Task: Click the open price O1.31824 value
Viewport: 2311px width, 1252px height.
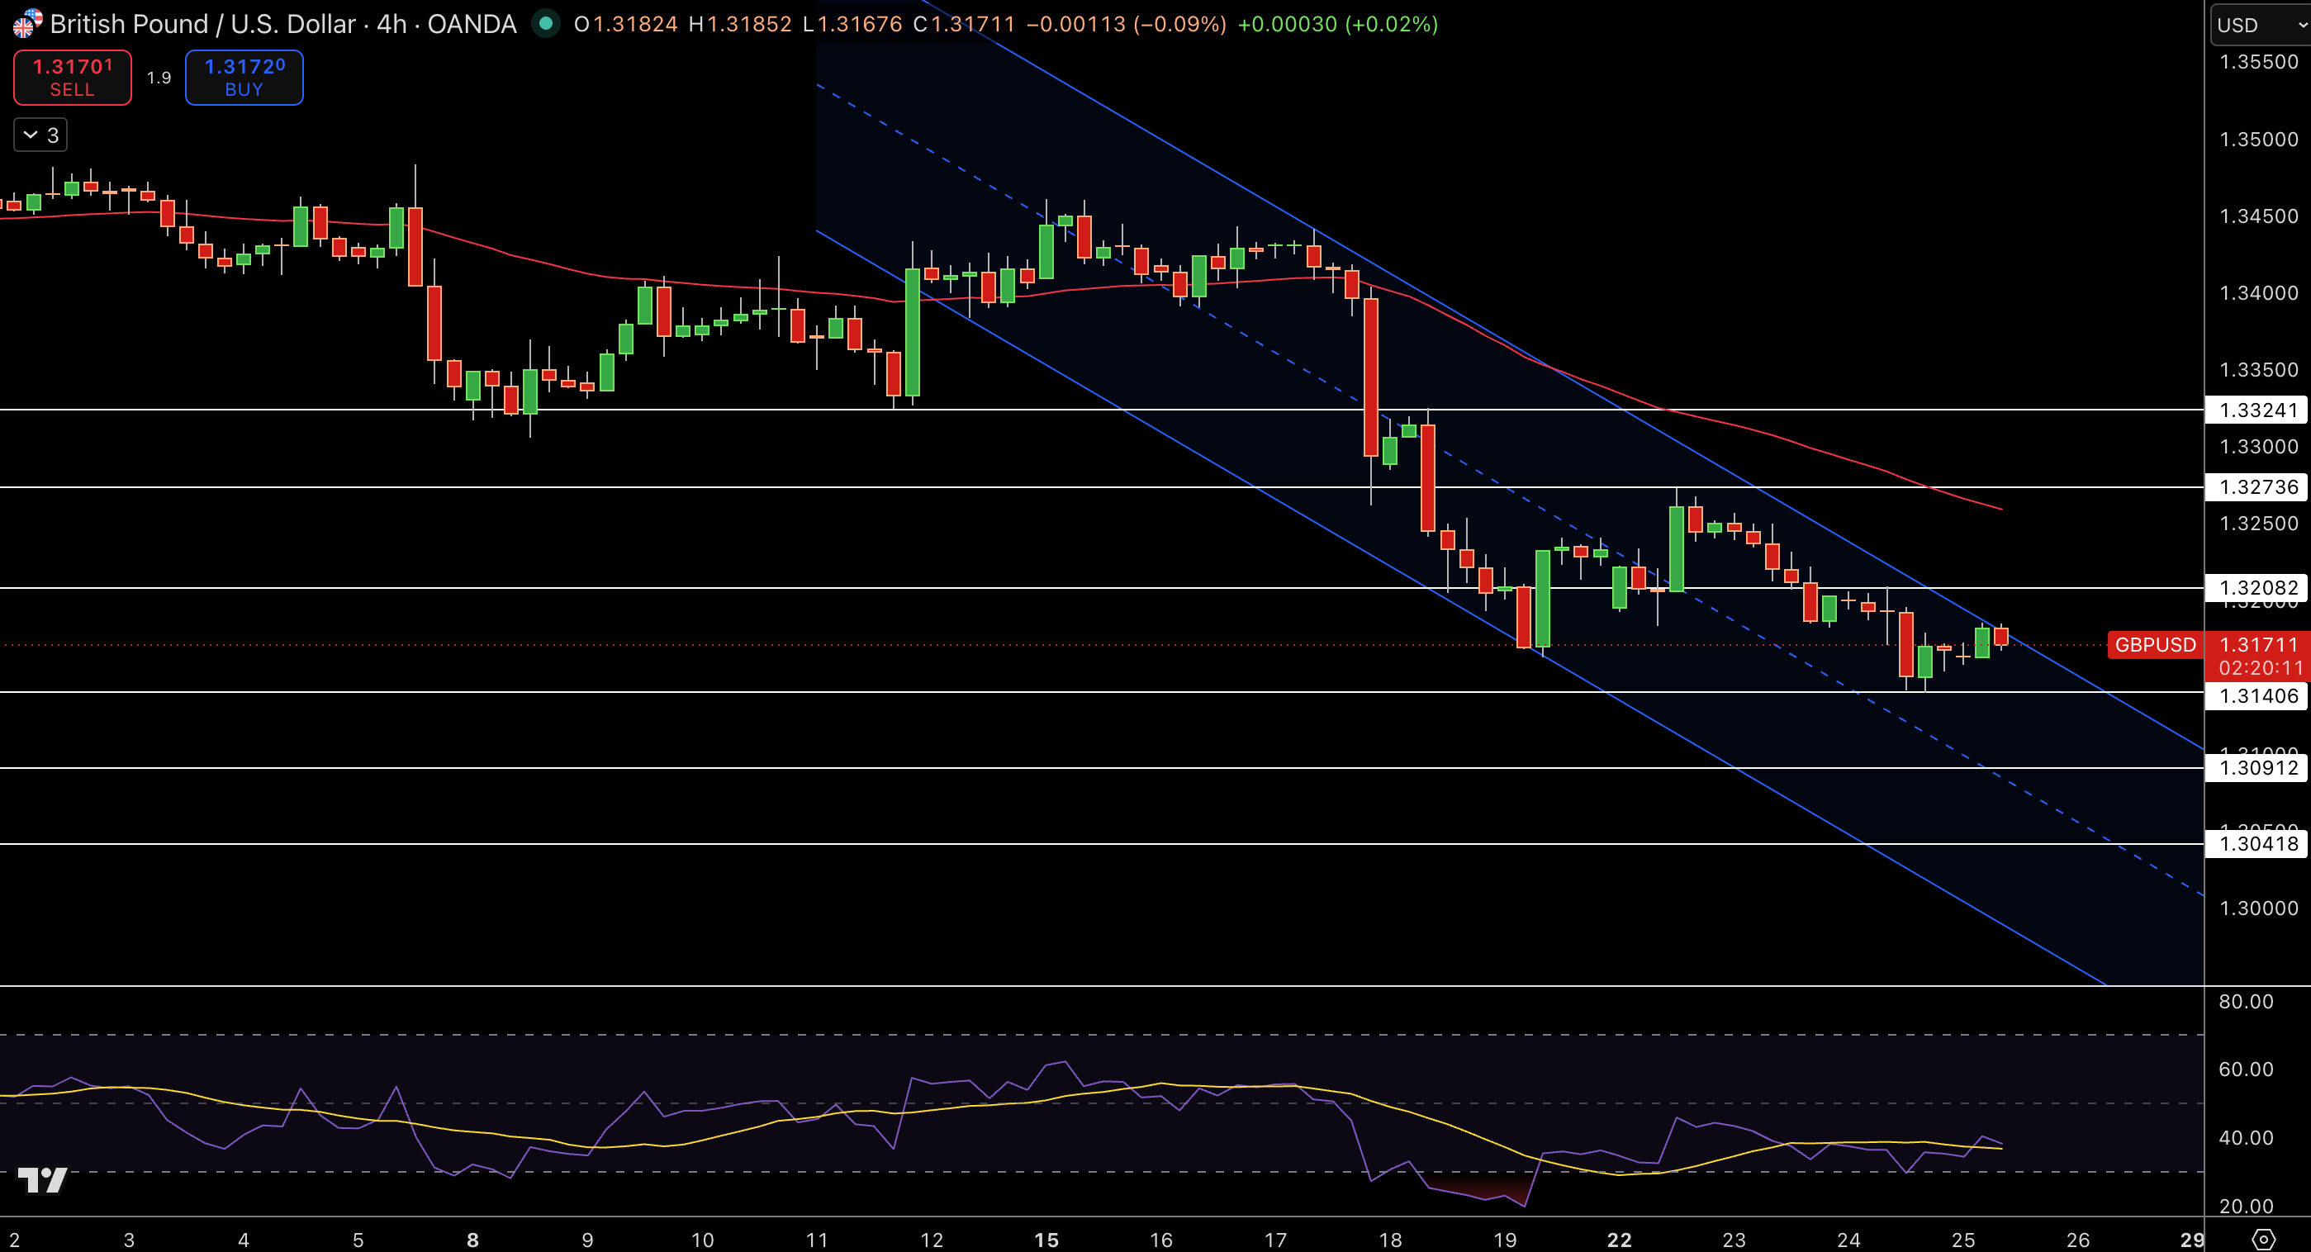Action: (x=625, y=23)
